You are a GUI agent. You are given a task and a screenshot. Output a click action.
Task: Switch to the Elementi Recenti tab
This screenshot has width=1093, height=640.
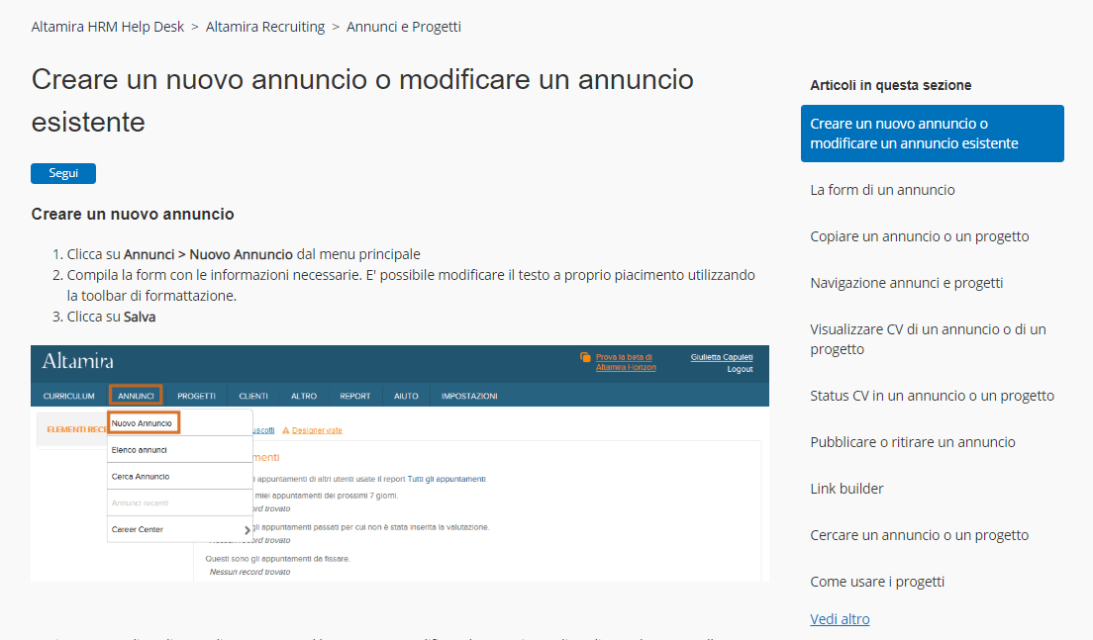(71, 427)
